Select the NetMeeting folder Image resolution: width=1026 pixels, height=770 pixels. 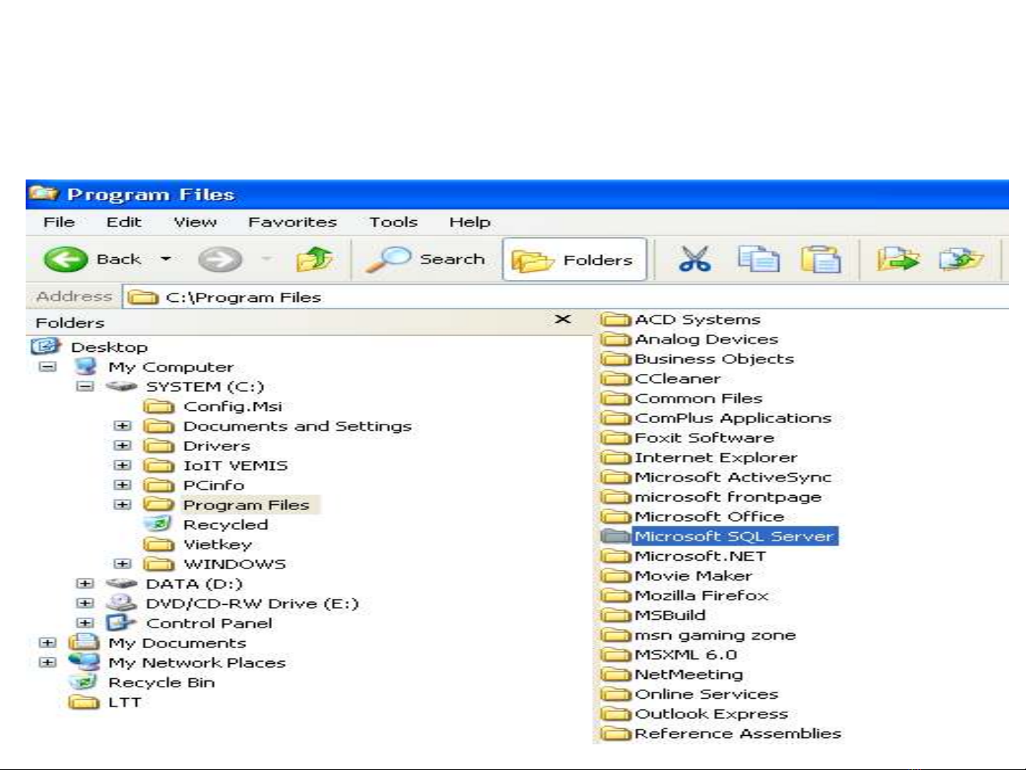[689, 674]
